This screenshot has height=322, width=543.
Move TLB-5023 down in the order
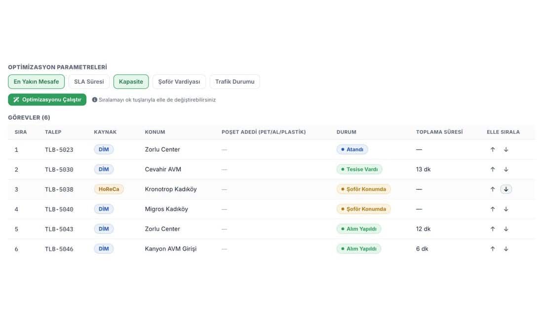click(506, 149)
